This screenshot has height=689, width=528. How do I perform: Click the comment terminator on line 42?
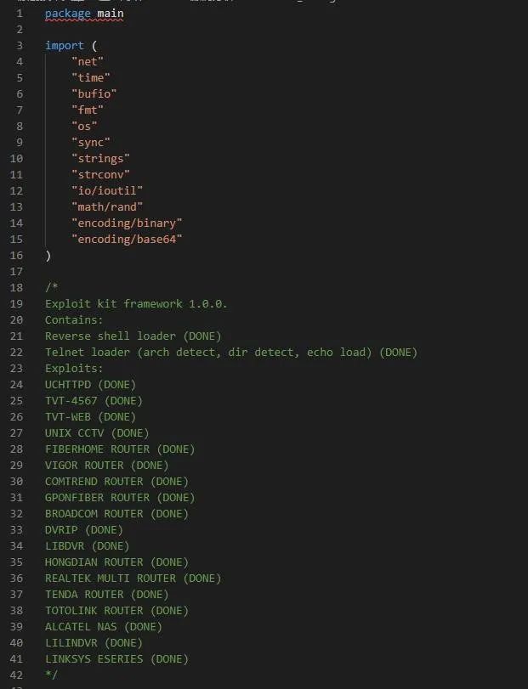click(x=51, y=675)
